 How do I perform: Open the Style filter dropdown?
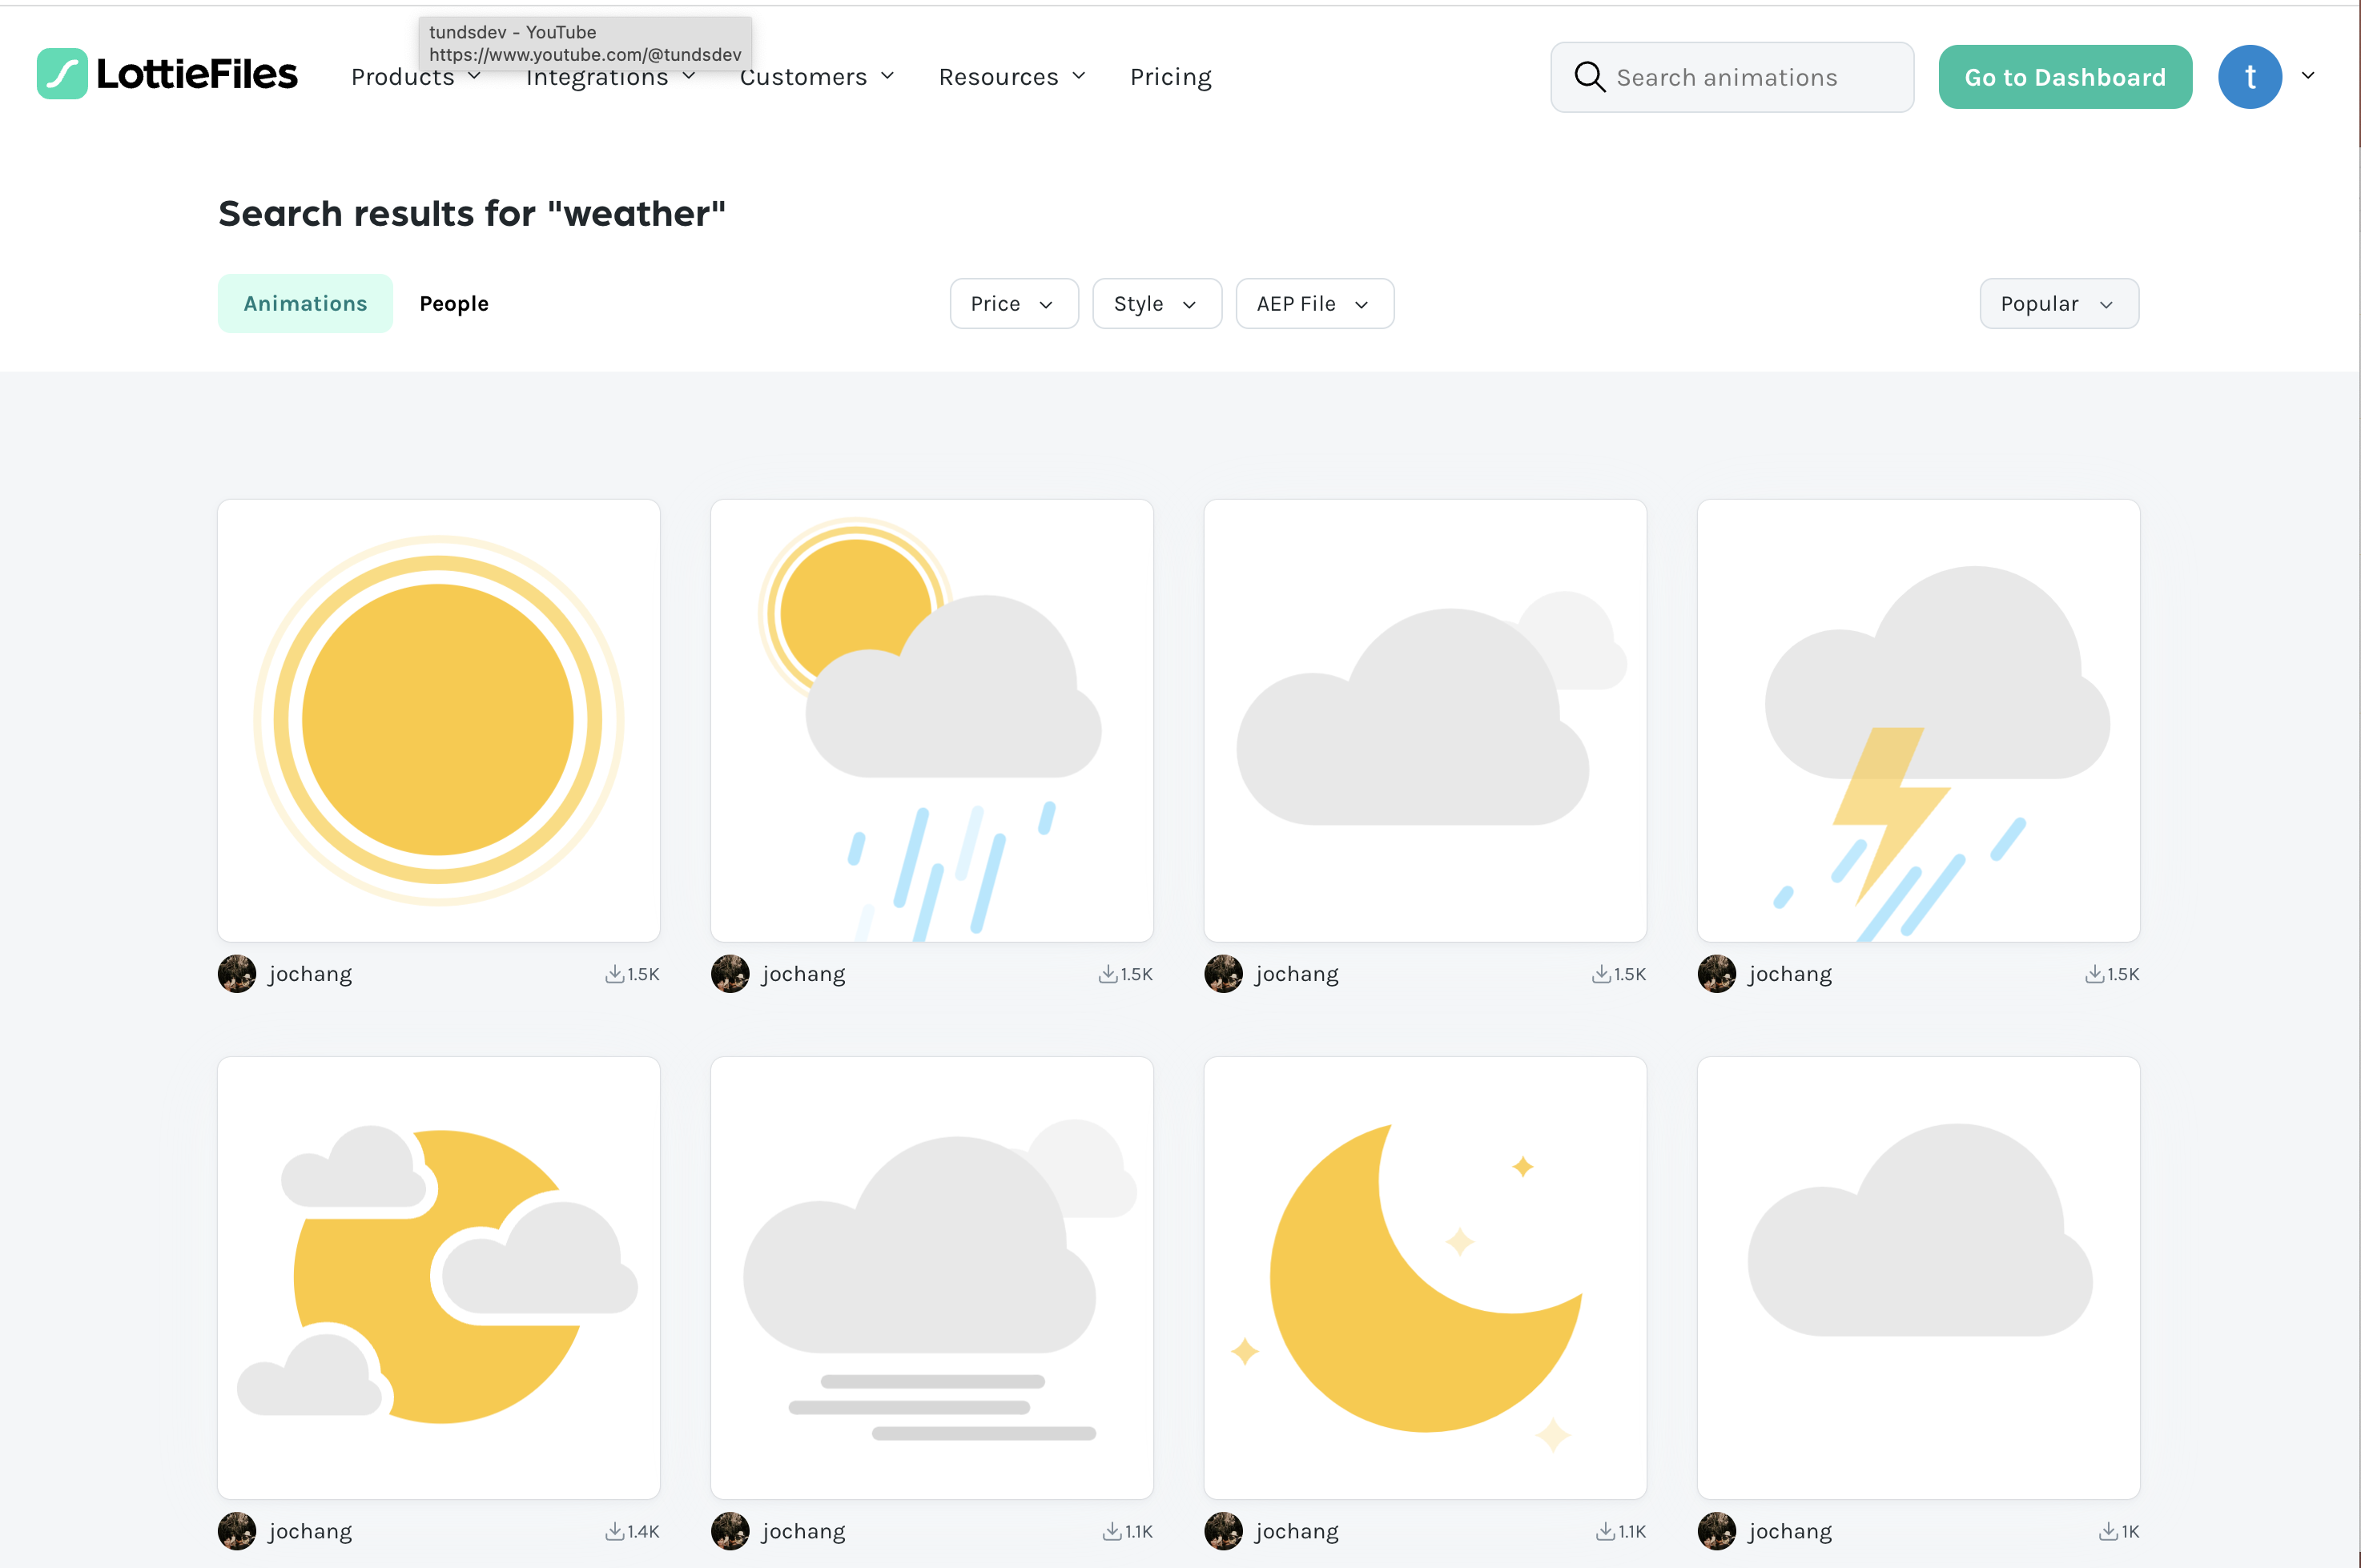click(1156, 304)
